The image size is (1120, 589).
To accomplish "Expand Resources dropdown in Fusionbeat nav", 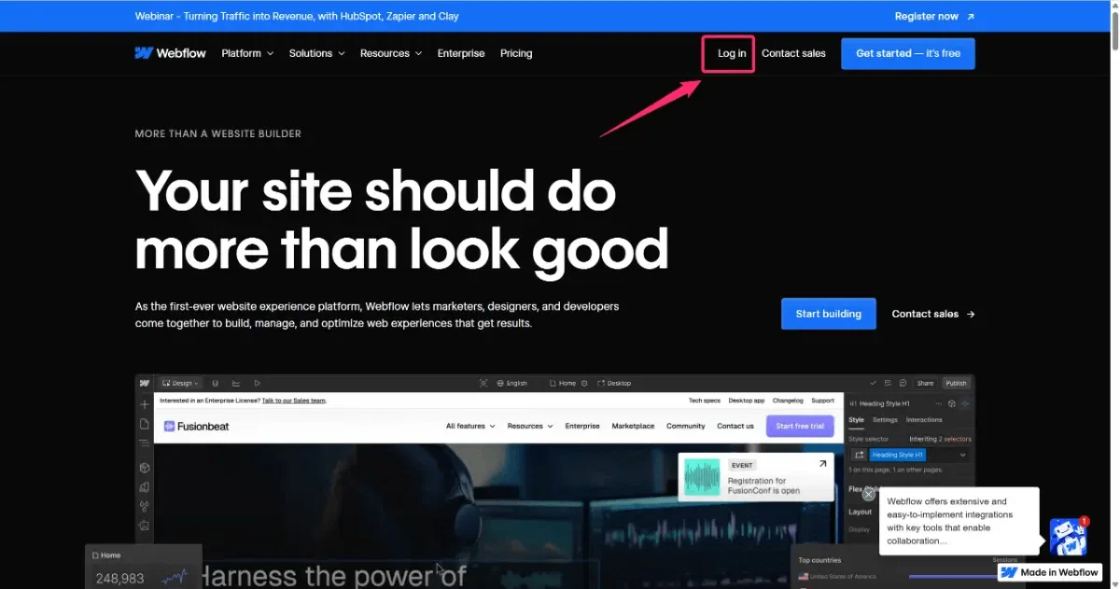I will point(530,426).
